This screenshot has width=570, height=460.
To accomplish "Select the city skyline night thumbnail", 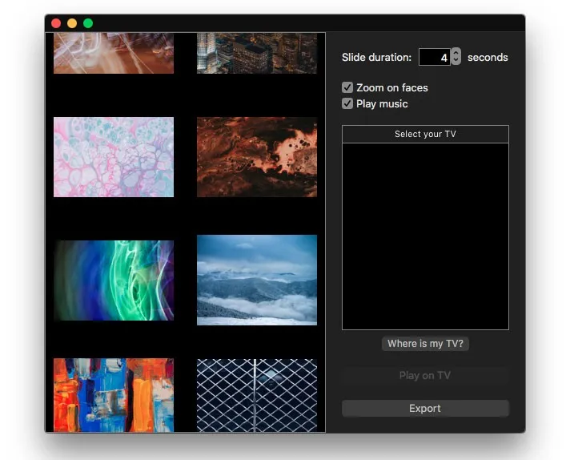I will [x=257, y=53].
